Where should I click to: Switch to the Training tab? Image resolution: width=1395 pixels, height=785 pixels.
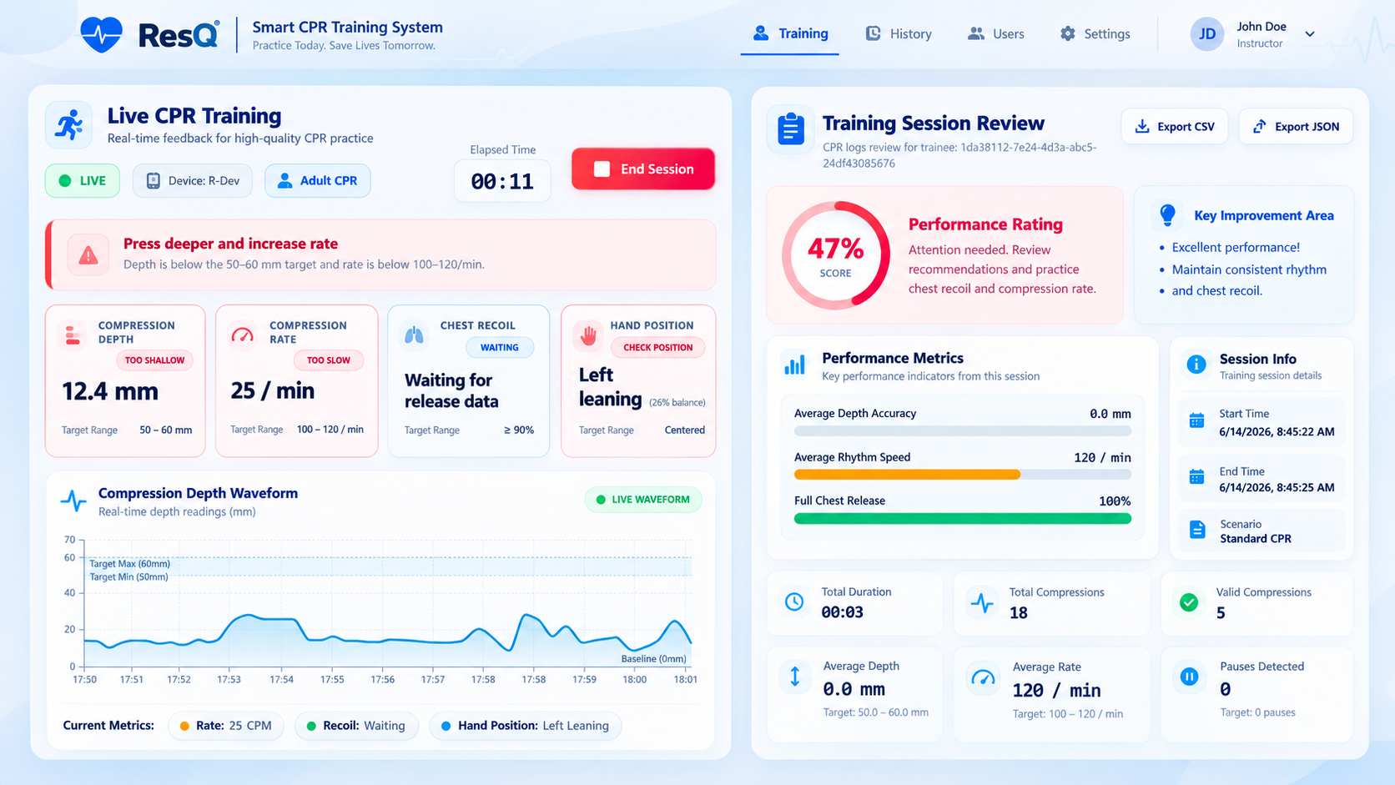click(790, 33)
